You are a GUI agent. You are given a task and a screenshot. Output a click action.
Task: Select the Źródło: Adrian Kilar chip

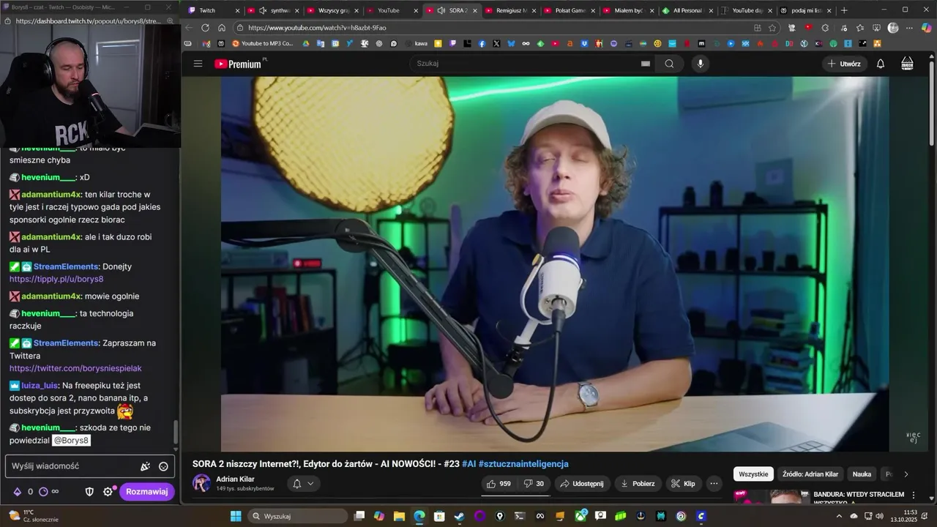810,474
